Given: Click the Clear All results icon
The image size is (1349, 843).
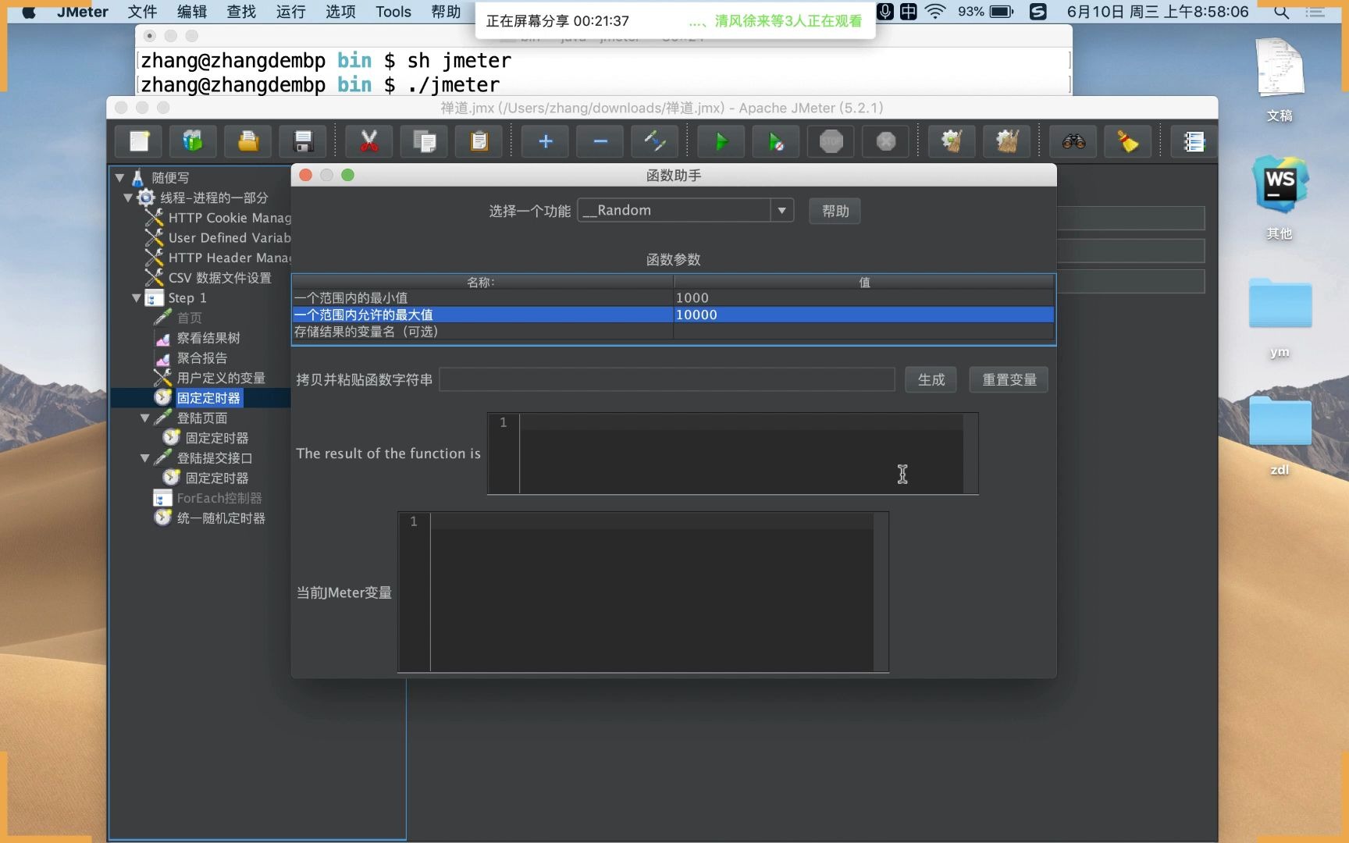Looking at the screenshot, I should point(1007,141).
